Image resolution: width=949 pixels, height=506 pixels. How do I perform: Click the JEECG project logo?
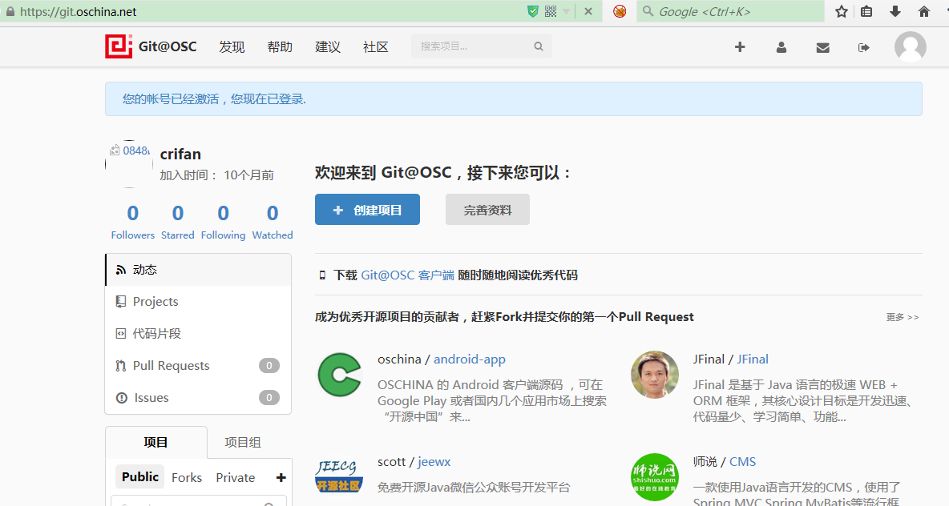pyautogui.click(x=339, y=476)
